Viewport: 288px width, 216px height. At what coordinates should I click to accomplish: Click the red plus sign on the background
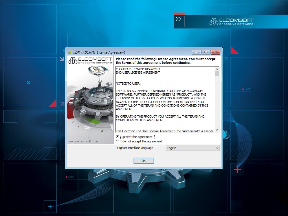pyautogui.click(x=237, y=169)
